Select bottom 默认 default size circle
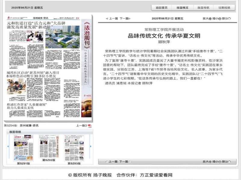The height and width of the screenshot is (180, 241). pyautogui.click(x=230, y=162)
